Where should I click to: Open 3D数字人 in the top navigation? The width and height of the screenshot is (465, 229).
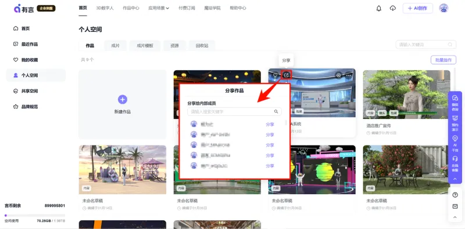105,8
